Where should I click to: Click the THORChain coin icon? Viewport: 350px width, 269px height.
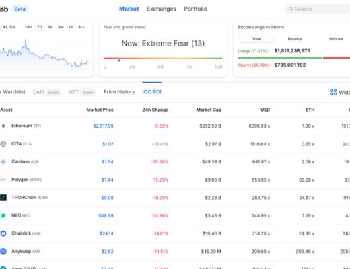[3, 198]
